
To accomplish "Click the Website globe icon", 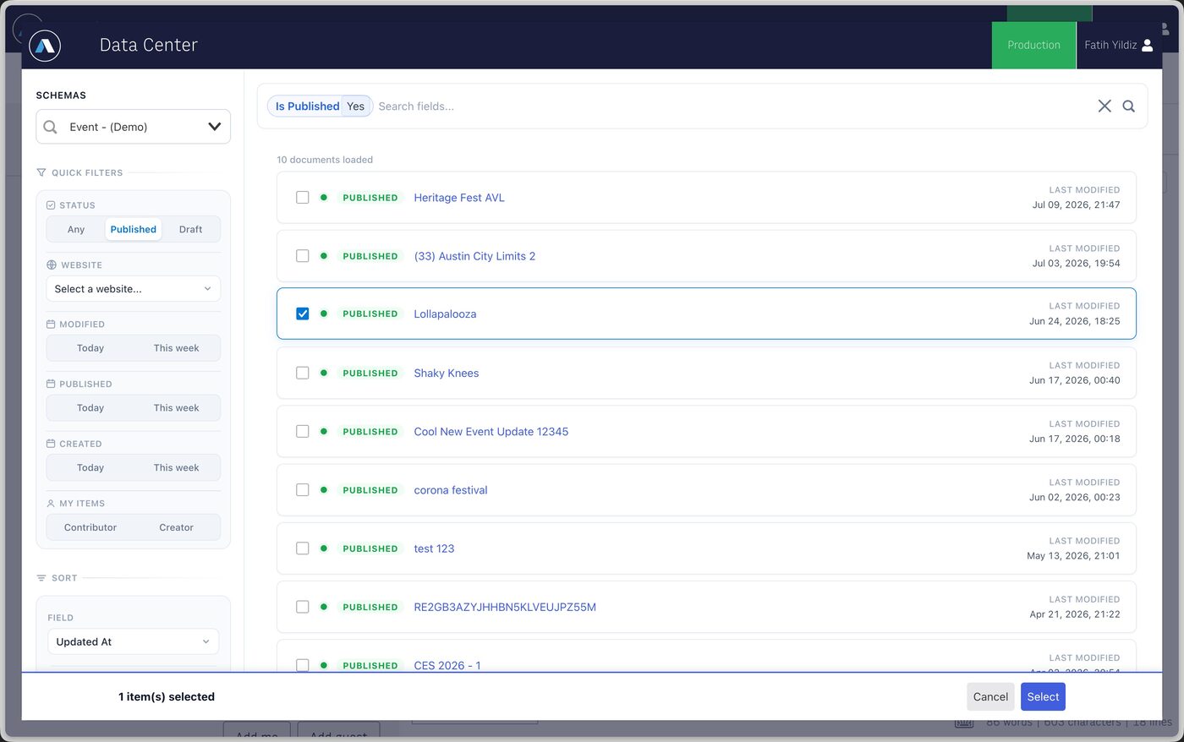I will coord(52,265).
